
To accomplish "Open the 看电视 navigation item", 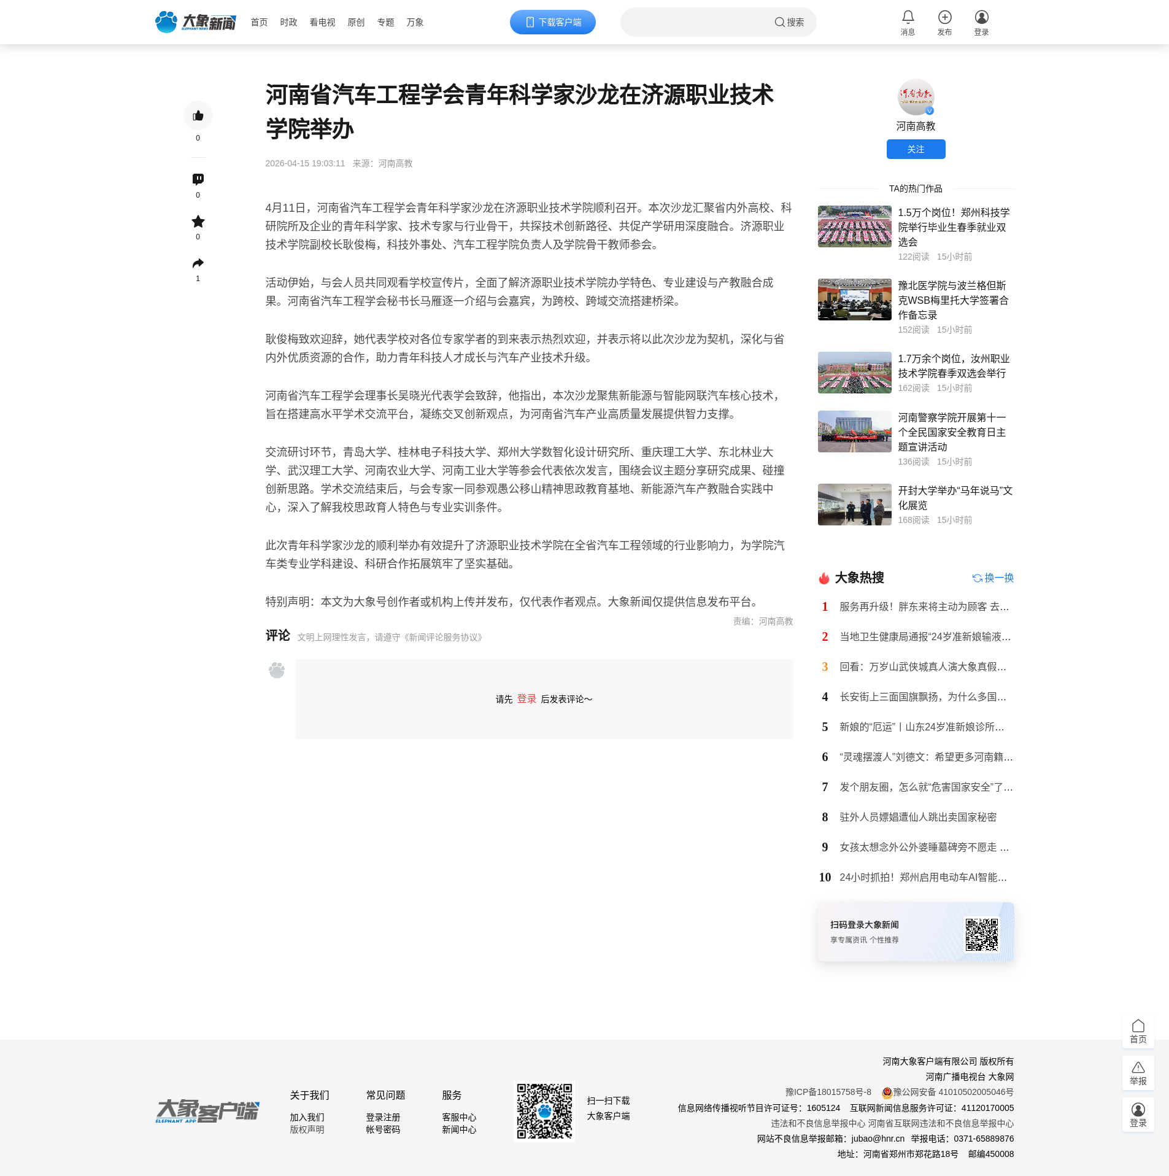I will [x=322, y=22].
